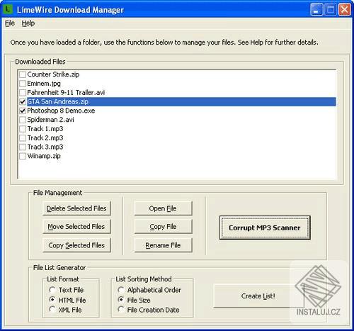Uncheck the Photoshop 8 Demo.exe checkbox

(x=23, y=111)
